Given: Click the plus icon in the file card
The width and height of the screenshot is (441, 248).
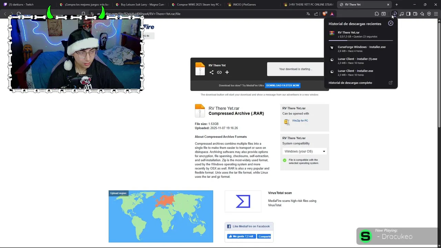Looking at the screenshot, I should coord(227,72).
